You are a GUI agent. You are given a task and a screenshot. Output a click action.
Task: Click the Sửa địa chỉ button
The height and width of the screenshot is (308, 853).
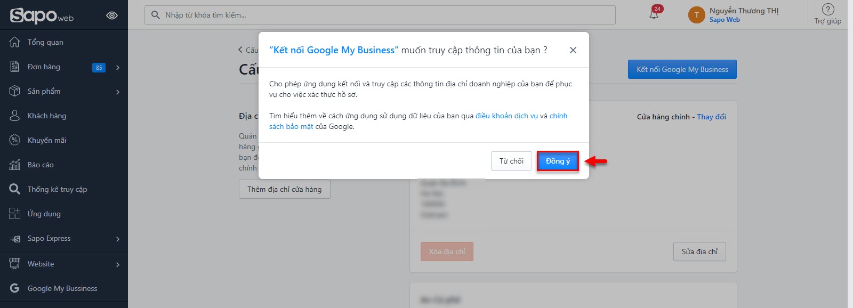(x=699, y=252)
